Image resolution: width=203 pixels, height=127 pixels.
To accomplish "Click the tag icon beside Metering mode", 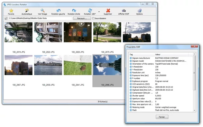I will click(x=131, y=107).
